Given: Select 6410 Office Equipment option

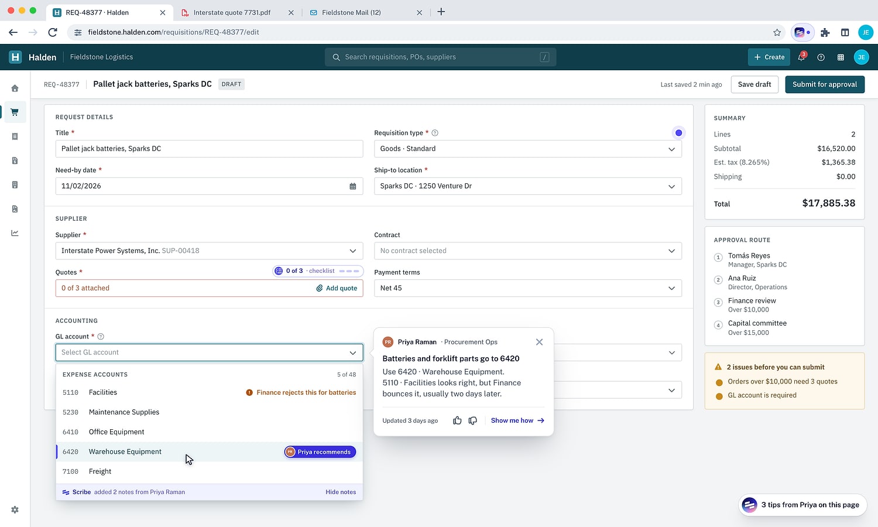Looking at the screenshot, I should 209,432.
